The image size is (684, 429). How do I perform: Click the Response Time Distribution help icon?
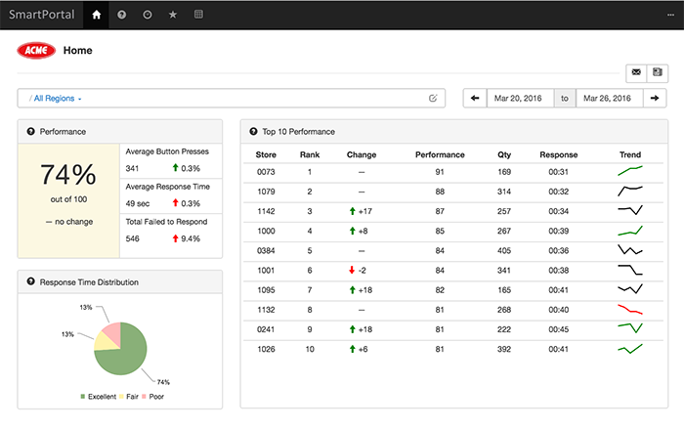pos(30,281)
